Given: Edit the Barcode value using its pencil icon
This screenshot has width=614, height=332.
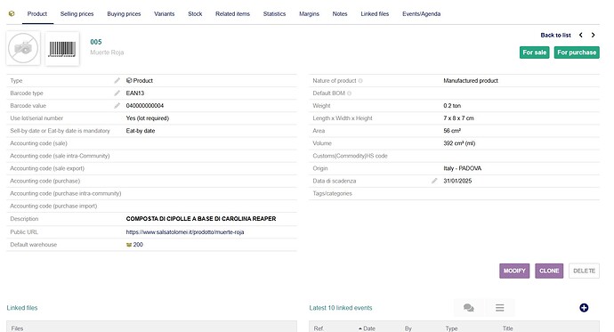Looking at the screenshot, I should tap(117, 106).
